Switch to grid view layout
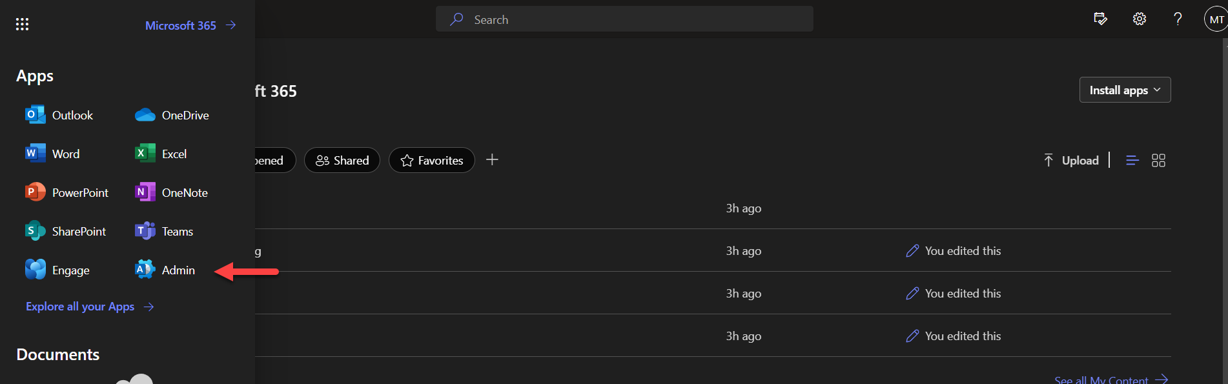The width and height of the screenshot is (1228, 384). pyautogui.click(x=1158, y=160)
